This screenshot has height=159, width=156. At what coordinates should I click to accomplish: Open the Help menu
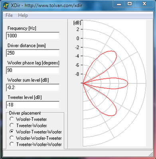[x=23, y=15]
